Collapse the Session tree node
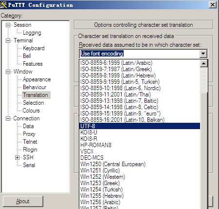 point(8,25)
